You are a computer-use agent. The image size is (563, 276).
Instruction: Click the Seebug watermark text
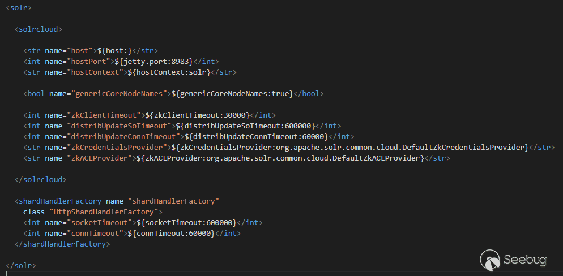coord(525,261)
